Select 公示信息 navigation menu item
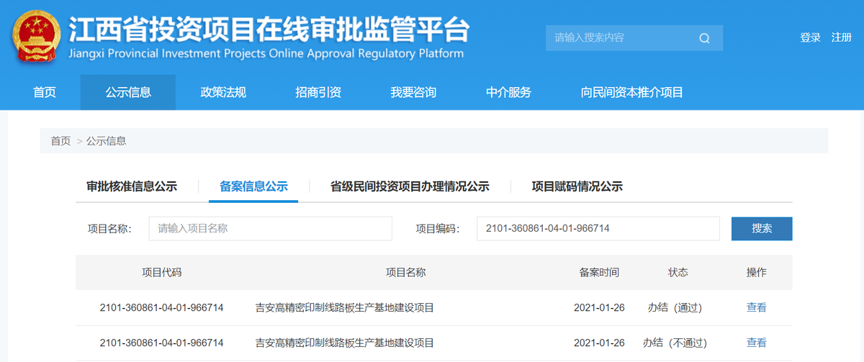Screen dimensions: 864x362 (x=128, y=92)
